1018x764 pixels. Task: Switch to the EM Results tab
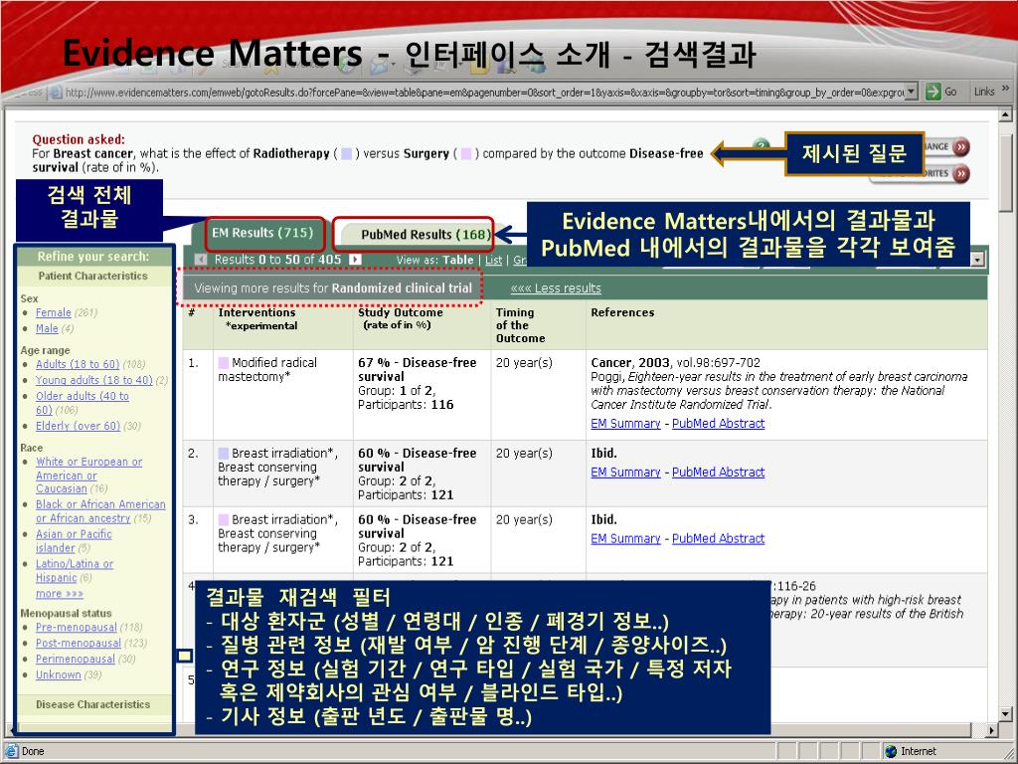[x=262, y=233]
